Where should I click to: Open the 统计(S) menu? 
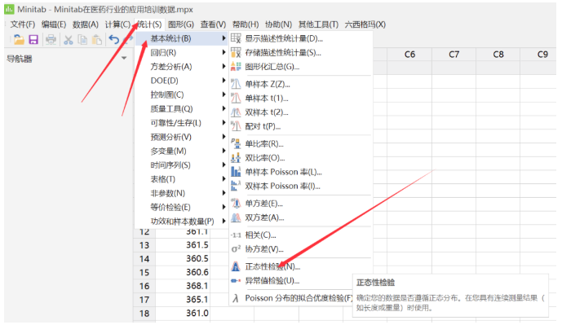tap(149, 24)
